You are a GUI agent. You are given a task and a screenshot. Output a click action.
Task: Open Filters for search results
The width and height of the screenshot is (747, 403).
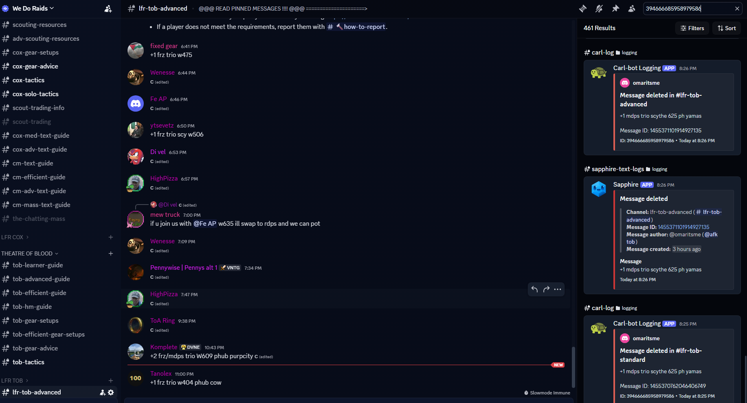[692, 28]
